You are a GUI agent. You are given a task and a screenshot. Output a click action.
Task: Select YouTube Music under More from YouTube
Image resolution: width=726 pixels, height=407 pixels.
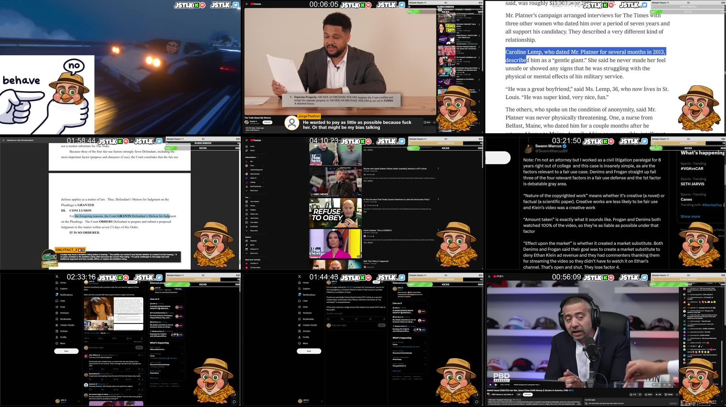(x=253, y=267)
